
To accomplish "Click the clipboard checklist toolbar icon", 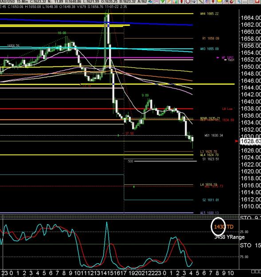I will pos(194,2).
